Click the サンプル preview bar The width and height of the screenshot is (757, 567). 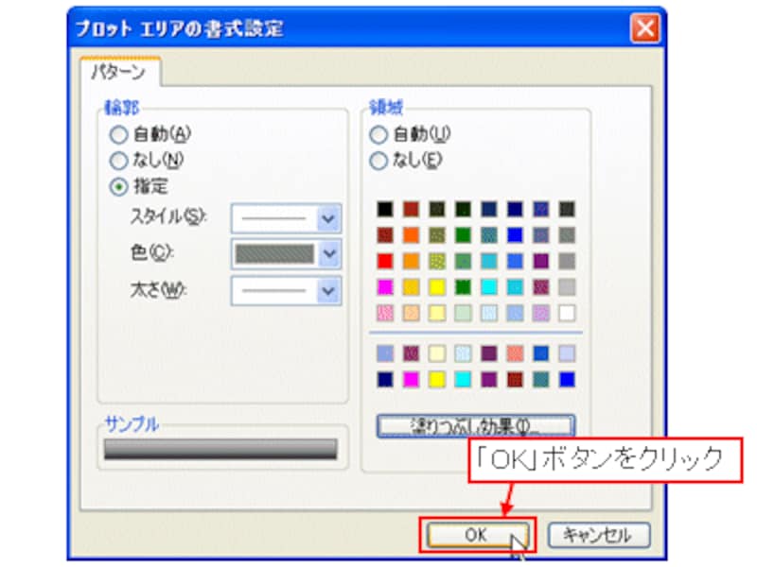point(220,449)
